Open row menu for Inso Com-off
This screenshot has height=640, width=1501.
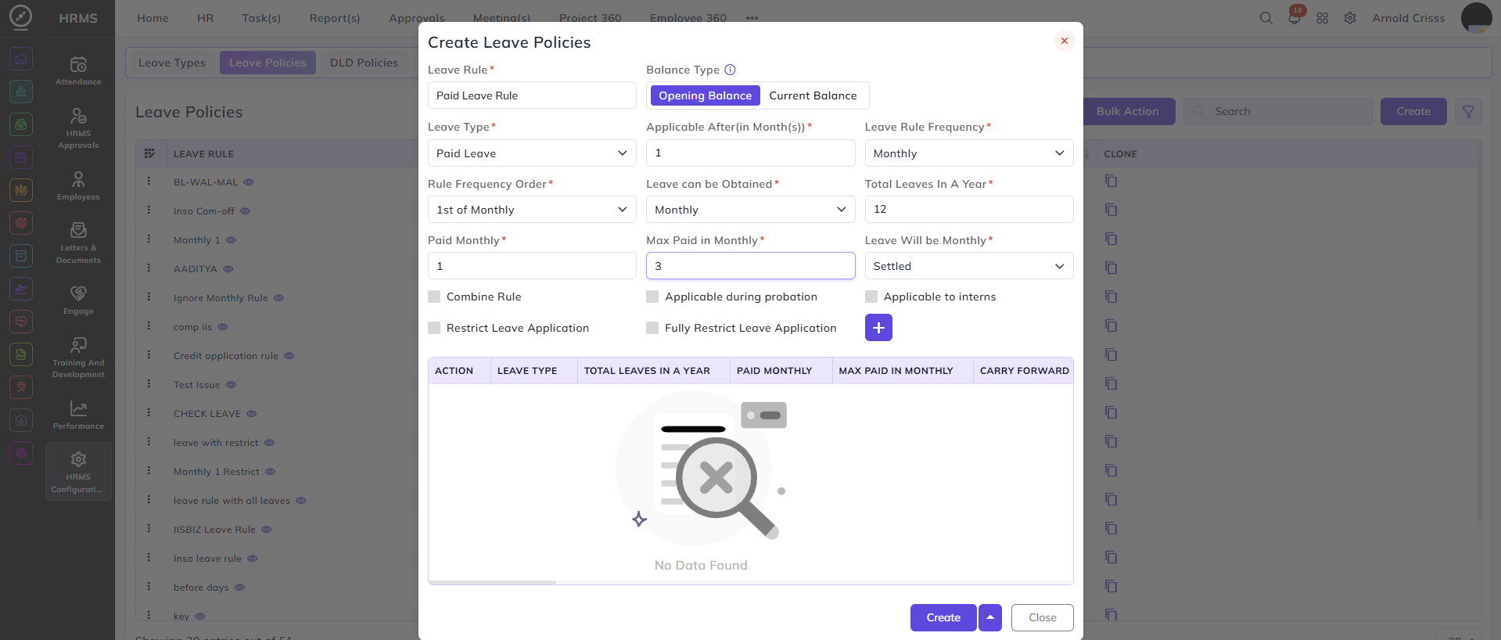point(149,210)
